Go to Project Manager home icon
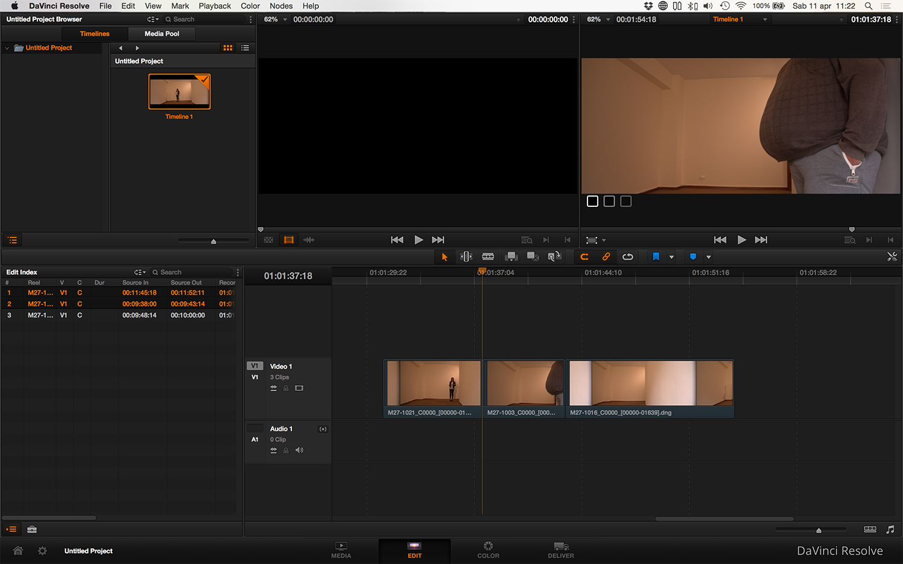The height and width of the screenshot is (564, 903). click(x=18, y=551)
